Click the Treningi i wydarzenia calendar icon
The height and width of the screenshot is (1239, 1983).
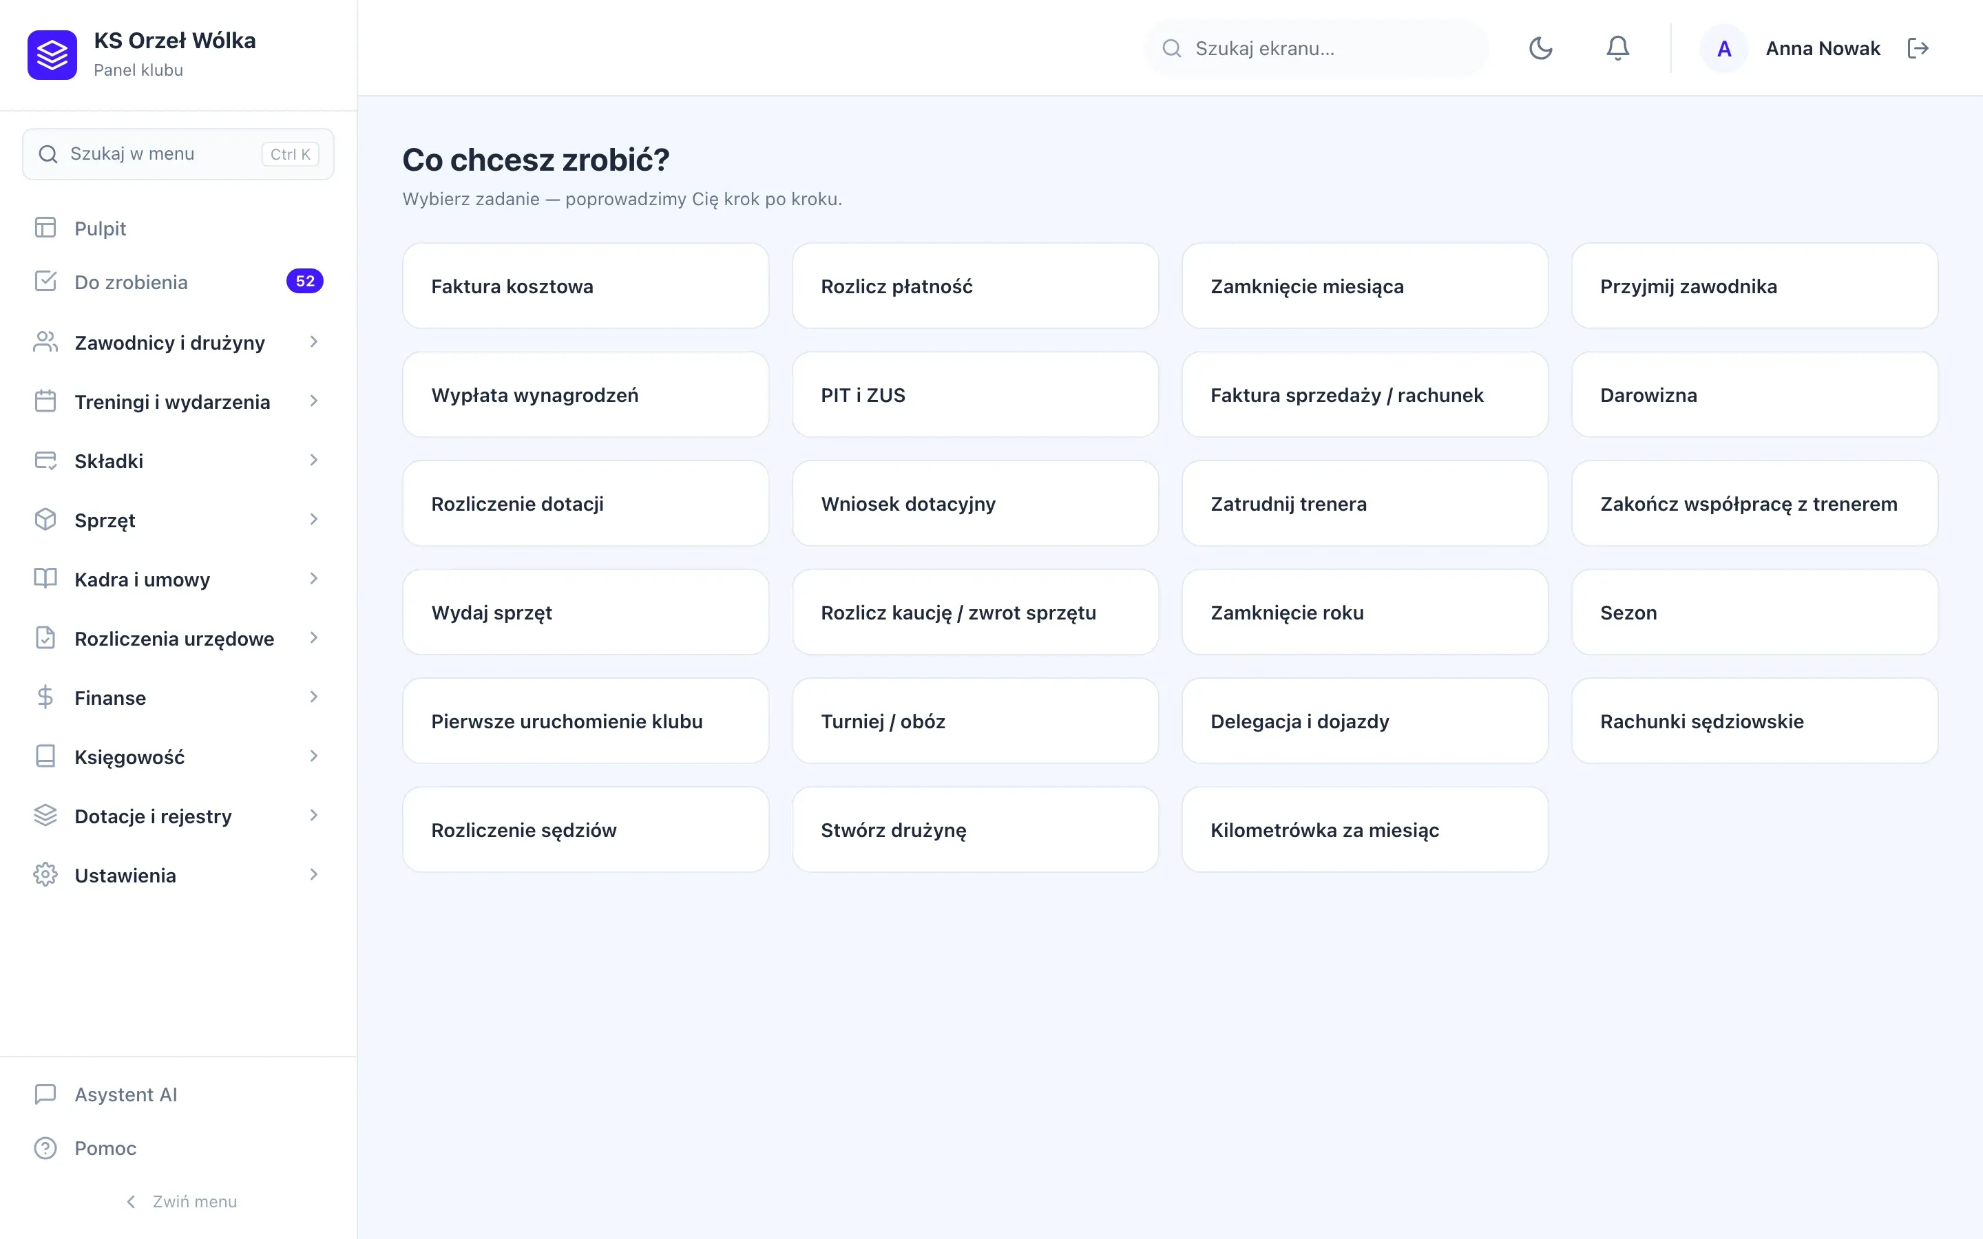coord(45,401)
